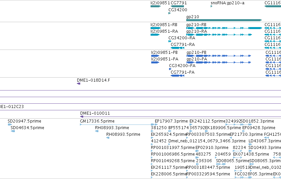281x179 pixels.
Task: Open the l(2)09851-RB transcript
Action: (x=156, y=28)
